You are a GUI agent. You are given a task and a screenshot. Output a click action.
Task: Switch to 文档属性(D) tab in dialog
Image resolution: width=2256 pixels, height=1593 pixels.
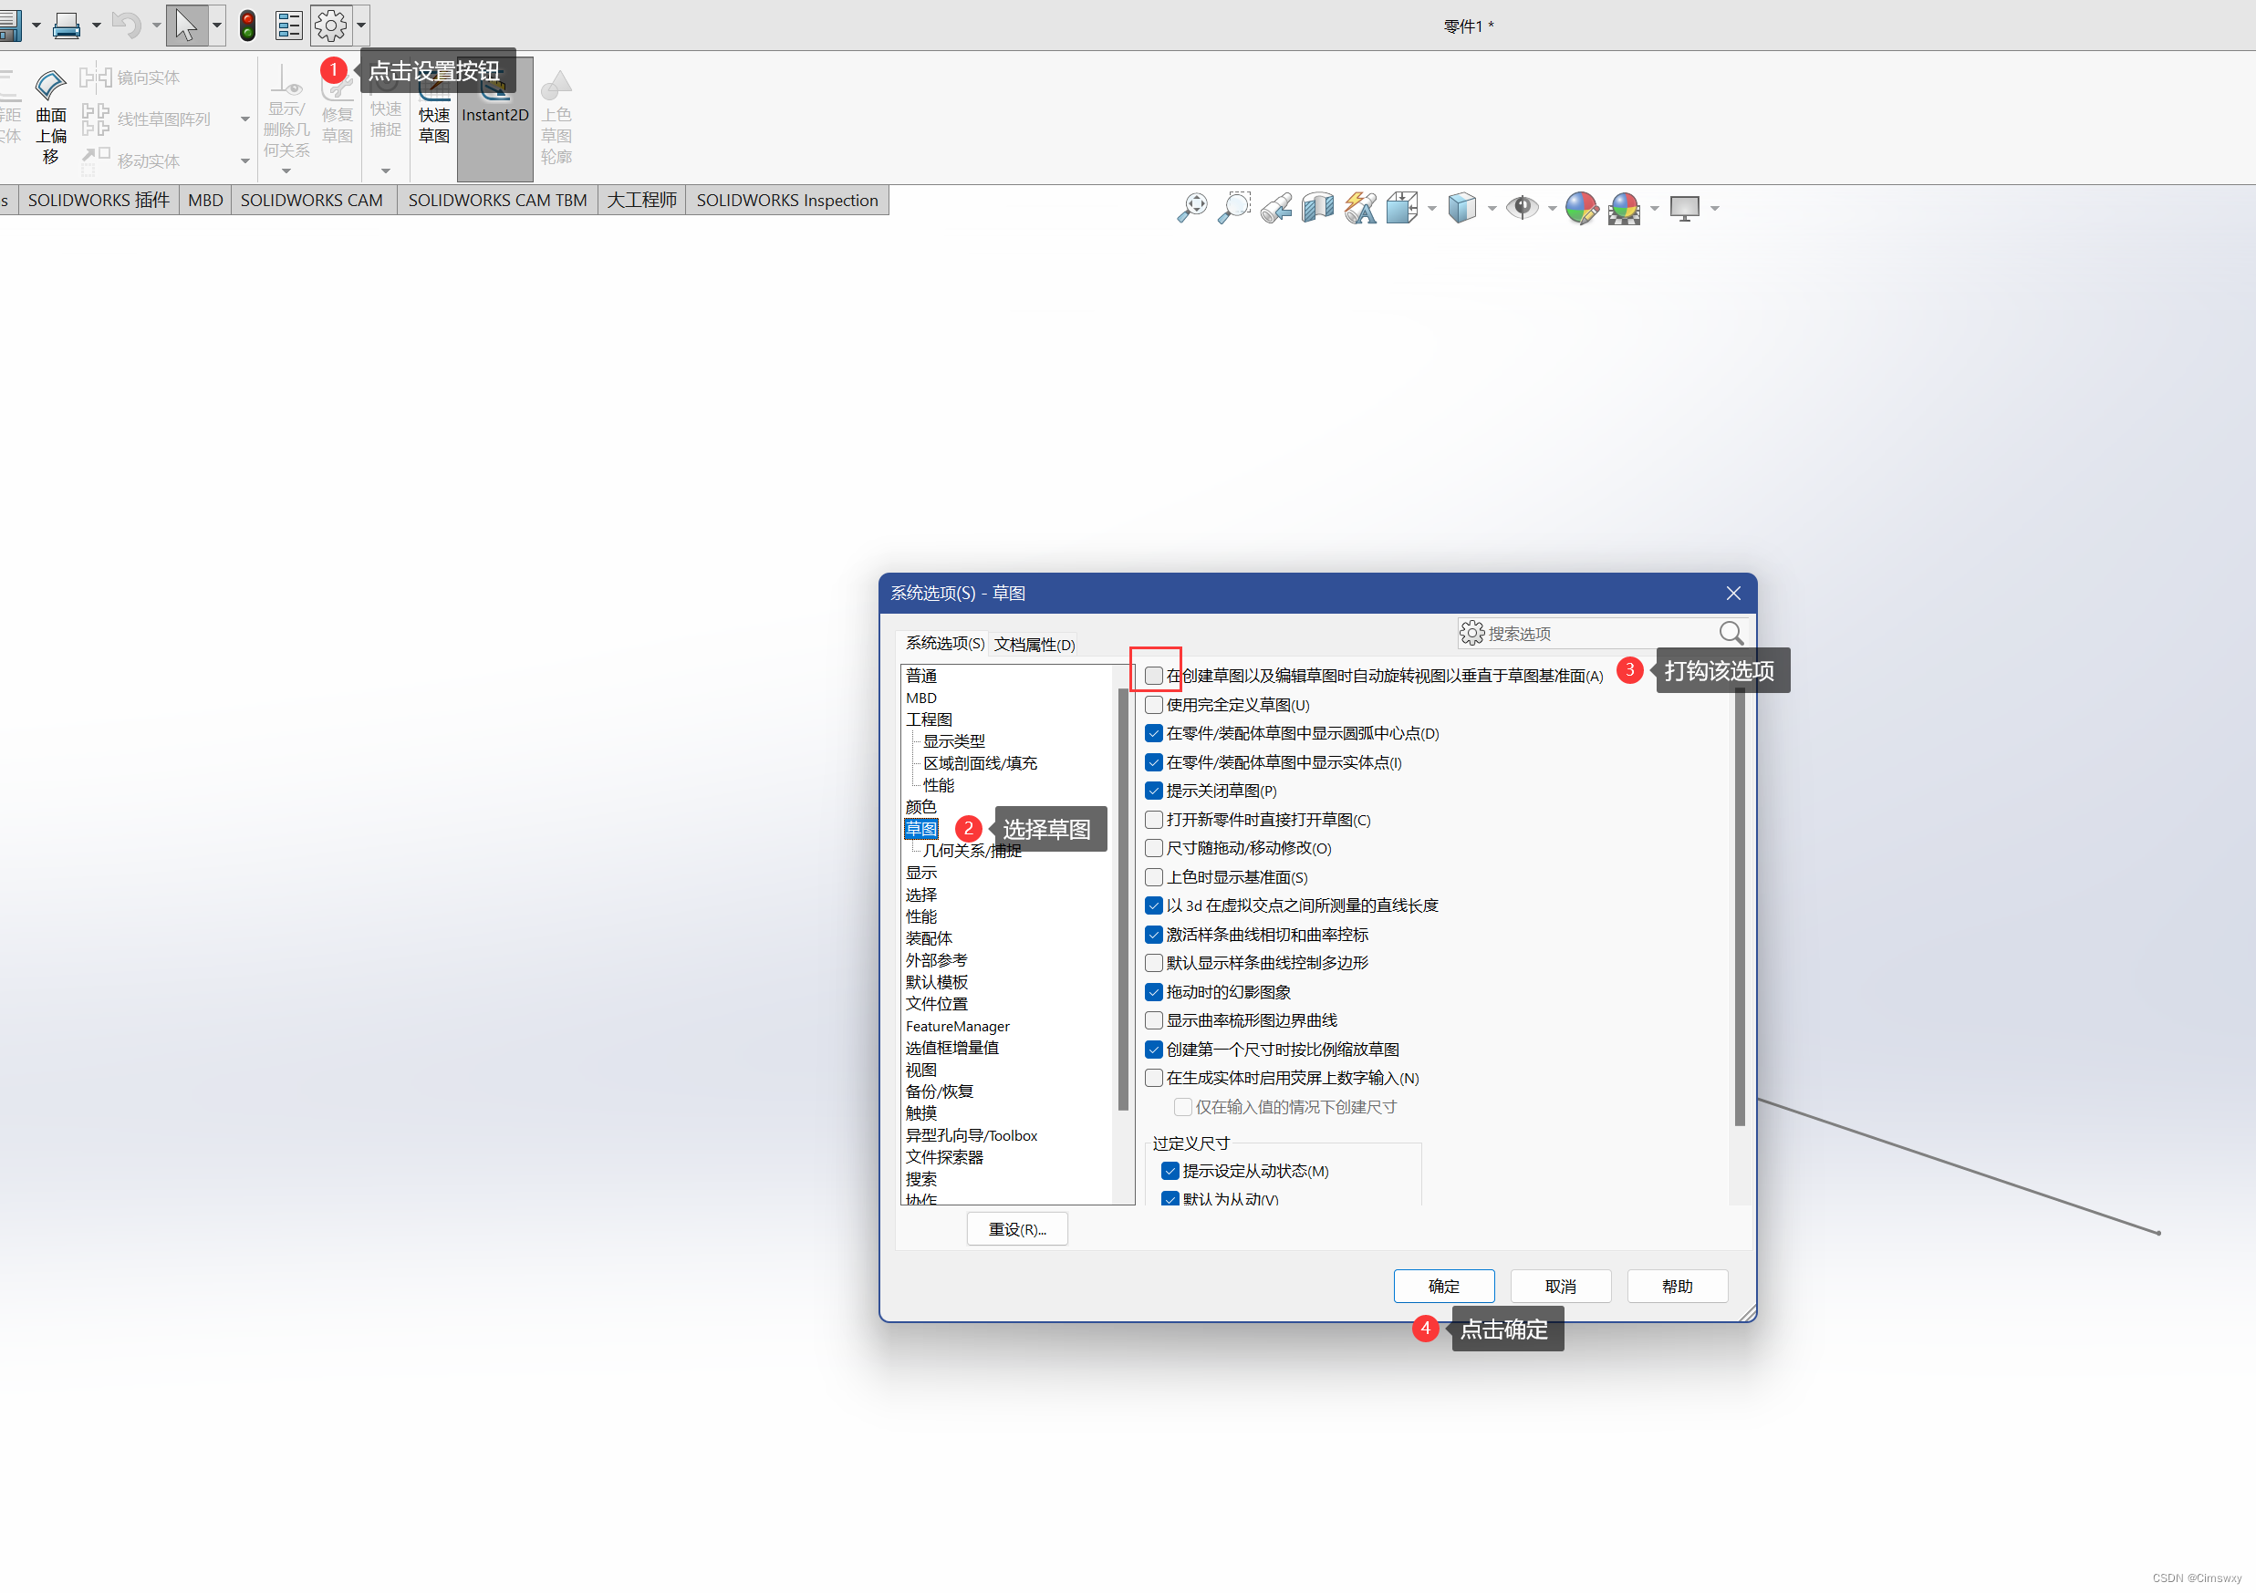pos(1034,645)
